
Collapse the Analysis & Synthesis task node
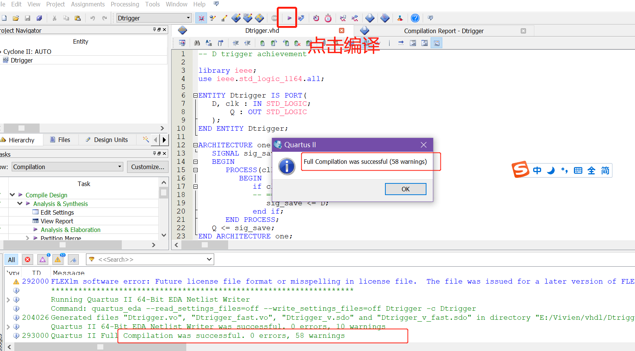pos(20,203)
